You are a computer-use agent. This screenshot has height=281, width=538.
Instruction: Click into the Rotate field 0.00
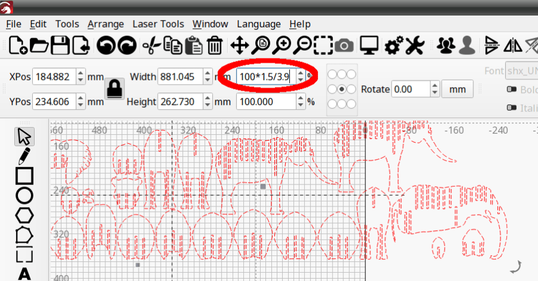point(411,89)
